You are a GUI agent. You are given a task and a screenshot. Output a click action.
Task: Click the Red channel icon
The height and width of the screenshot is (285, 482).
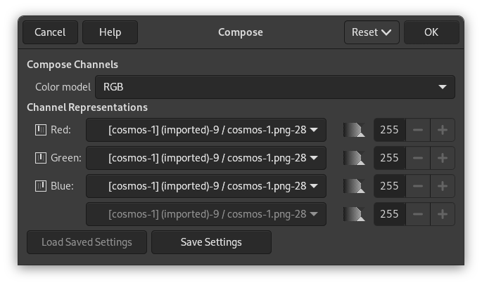click(x=40, y=130)
